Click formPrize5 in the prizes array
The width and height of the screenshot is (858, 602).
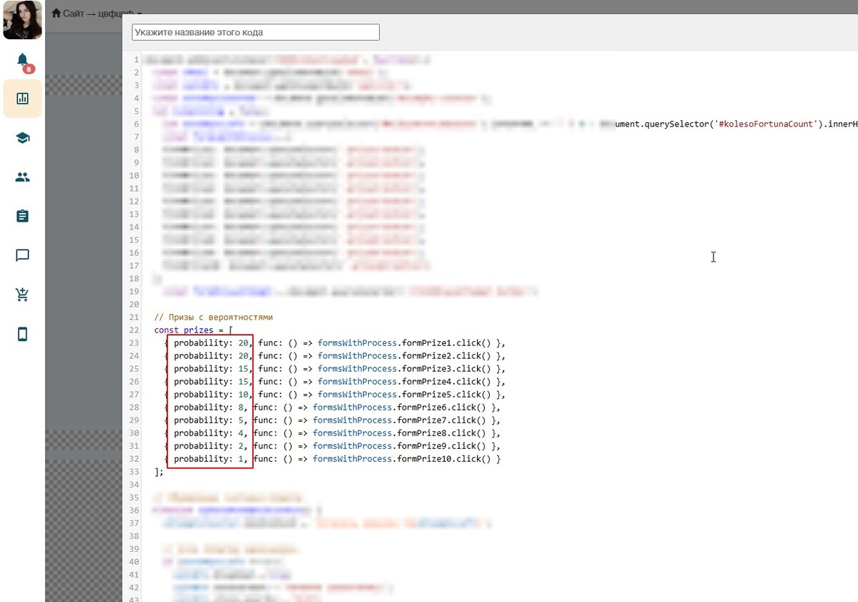coord(427,395)
